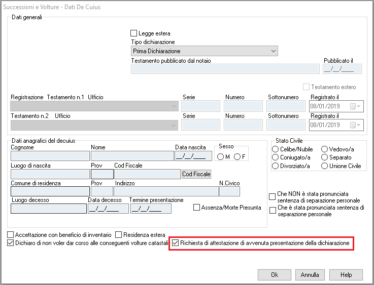This screenshot has height=285, width=374.
Task: Click the Testamento pubblicato dal notaio field
Action: click(x=226, y=69)
